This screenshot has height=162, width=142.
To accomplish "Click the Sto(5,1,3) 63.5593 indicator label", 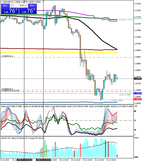I will click(x=100, y=106).
